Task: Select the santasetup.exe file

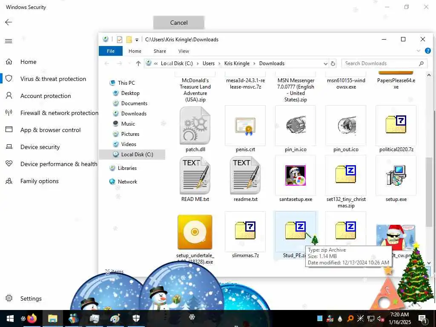Action: point(295,176)
